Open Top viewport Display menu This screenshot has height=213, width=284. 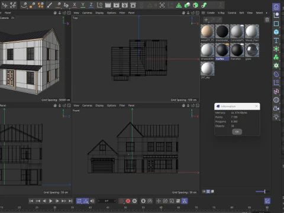[x=99, y=13]
